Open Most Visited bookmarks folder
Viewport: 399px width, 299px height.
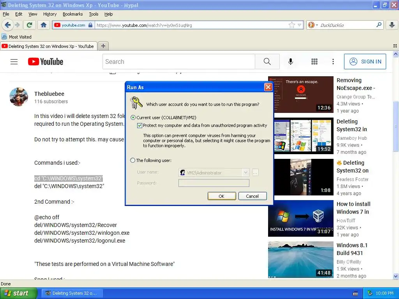[x=16, y=37]
